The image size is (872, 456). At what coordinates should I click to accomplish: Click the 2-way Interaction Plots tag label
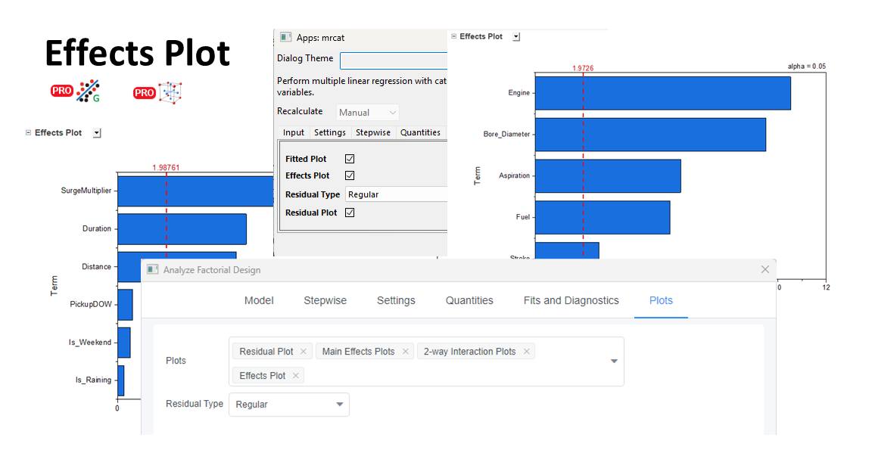tap(469, 352)
